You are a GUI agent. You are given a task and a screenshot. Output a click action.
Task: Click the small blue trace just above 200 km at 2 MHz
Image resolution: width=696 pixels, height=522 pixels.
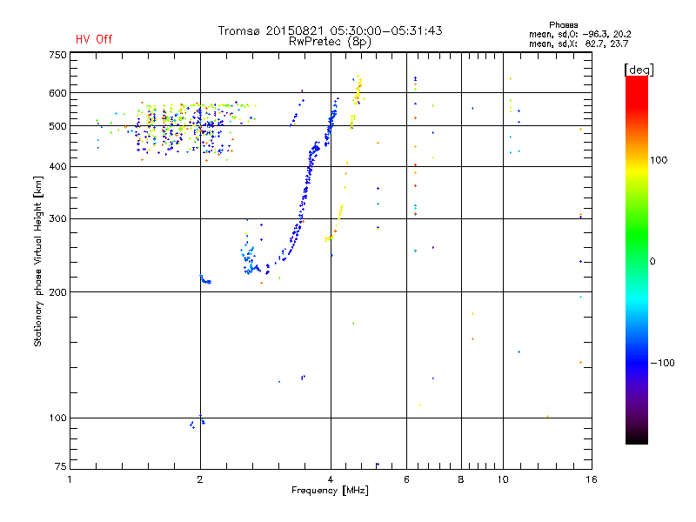coord(205,279)
